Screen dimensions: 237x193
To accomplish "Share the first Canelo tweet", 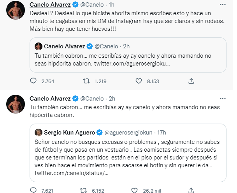I will coord(191,81).
